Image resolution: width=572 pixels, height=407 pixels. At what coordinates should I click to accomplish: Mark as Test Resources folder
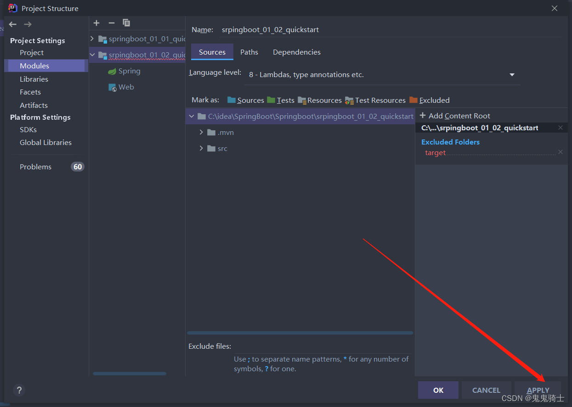[375, 100]
